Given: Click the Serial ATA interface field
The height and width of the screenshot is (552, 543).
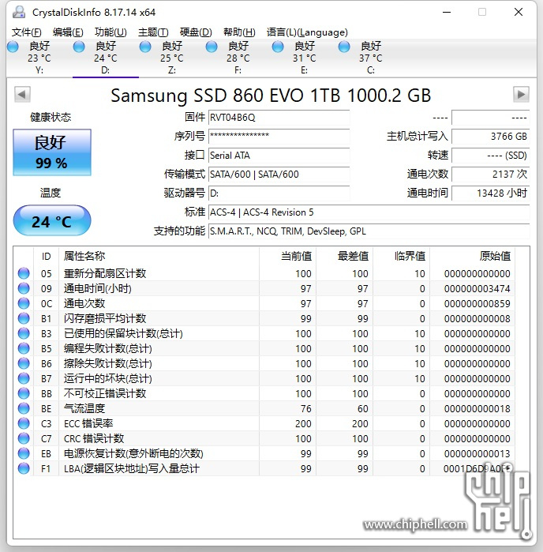Looking at the screenshot, I should pyautogui.click(x=279, y=156).
